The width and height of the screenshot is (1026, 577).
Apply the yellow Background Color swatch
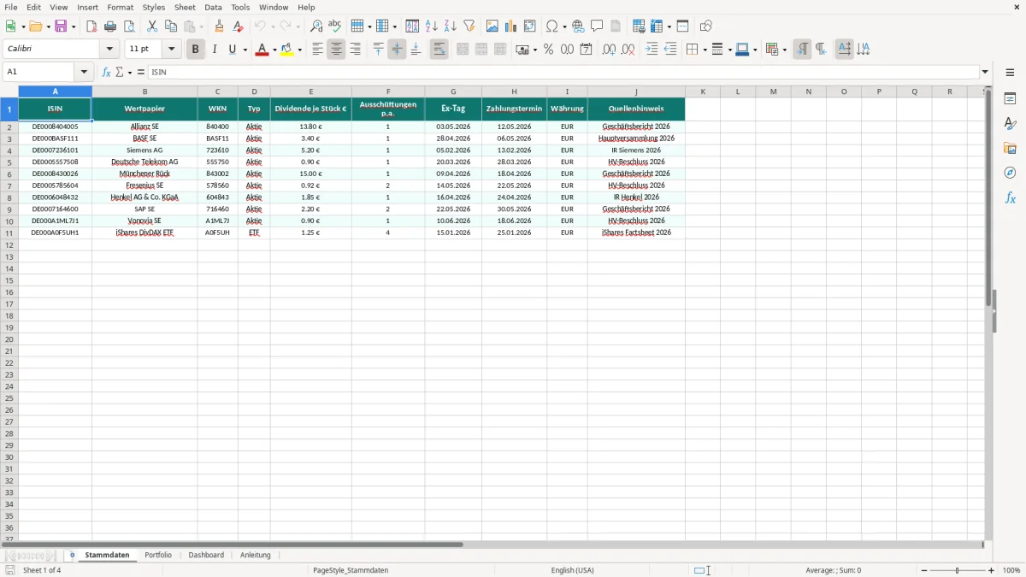tap(288, 50)
